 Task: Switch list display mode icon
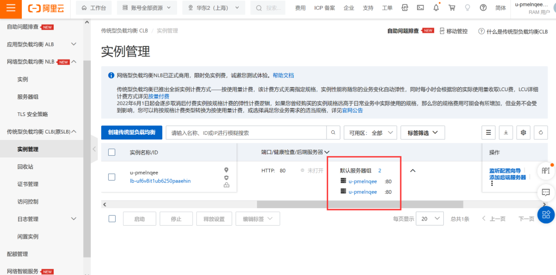(489, 132)
